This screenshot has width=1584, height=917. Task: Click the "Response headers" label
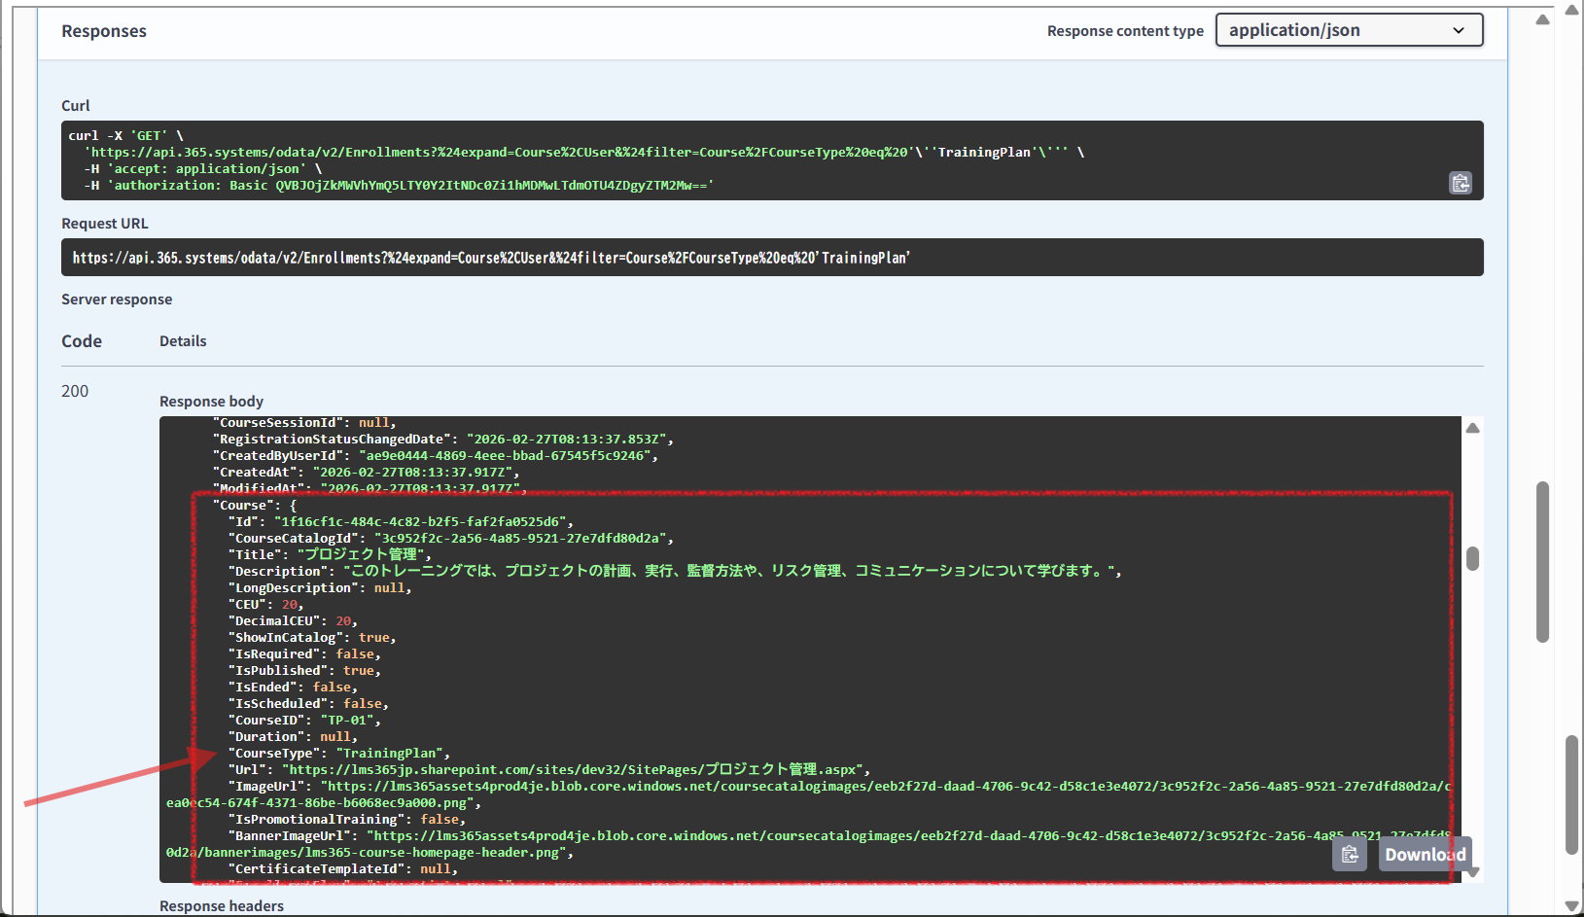click(222, 906)
